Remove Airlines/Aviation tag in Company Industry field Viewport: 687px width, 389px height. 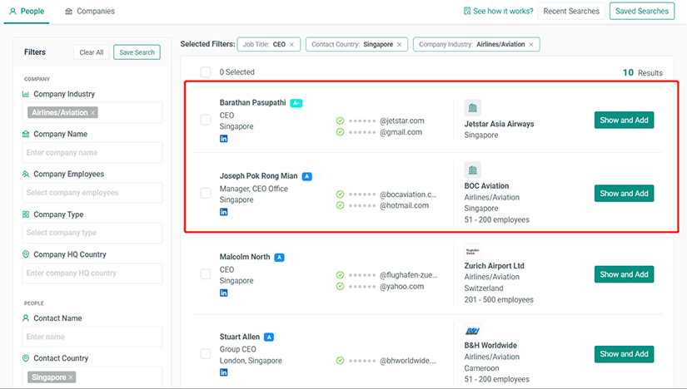pyautogui.click(x=92, y=112)
